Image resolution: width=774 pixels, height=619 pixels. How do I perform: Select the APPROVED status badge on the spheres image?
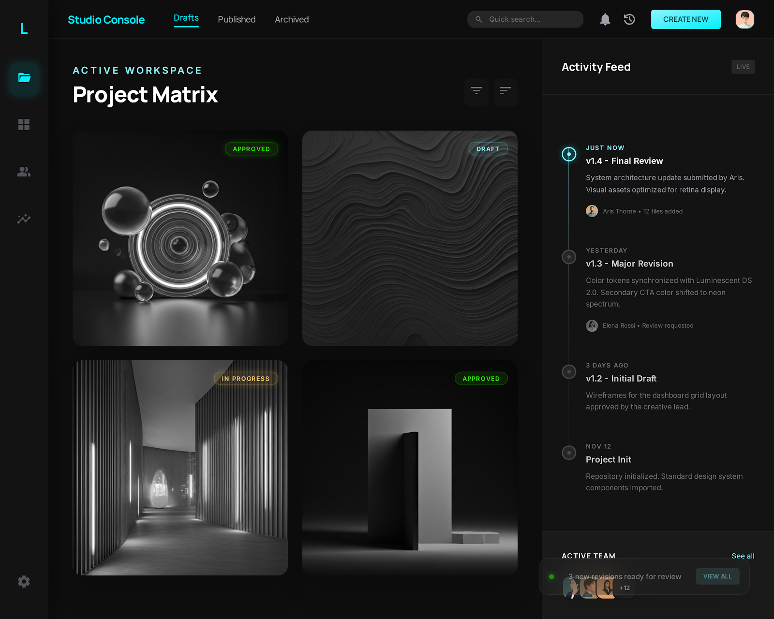[251, 149]
